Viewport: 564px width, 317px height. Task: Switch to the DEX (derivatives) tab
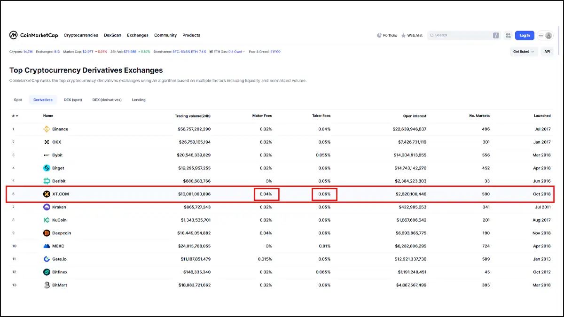click(107, 100)
